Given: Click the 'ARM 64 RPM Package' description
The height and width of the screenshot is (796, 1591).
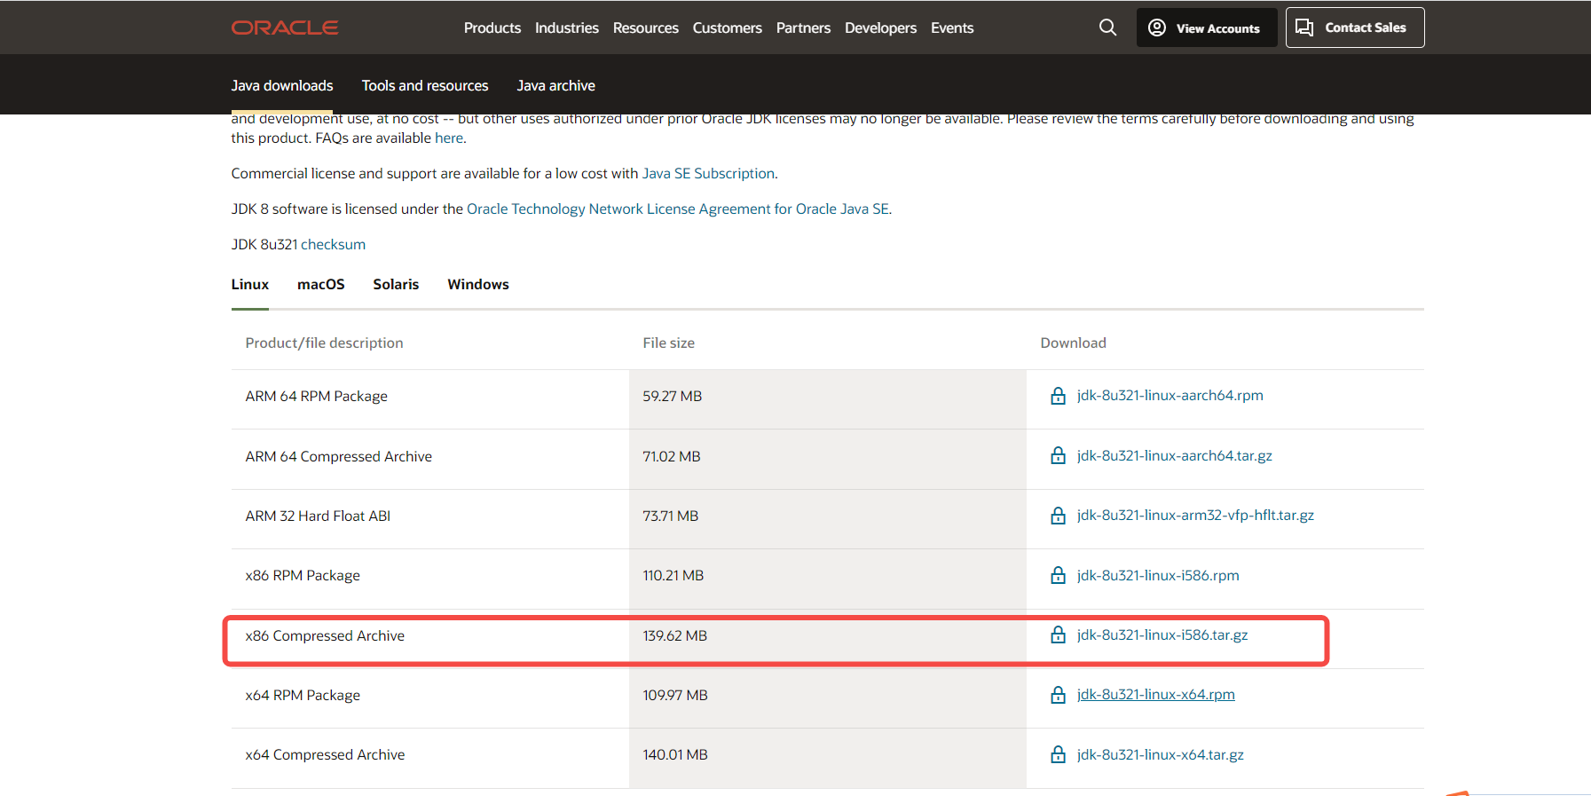Looking at the screenshot, I should [x=317, y=396].
